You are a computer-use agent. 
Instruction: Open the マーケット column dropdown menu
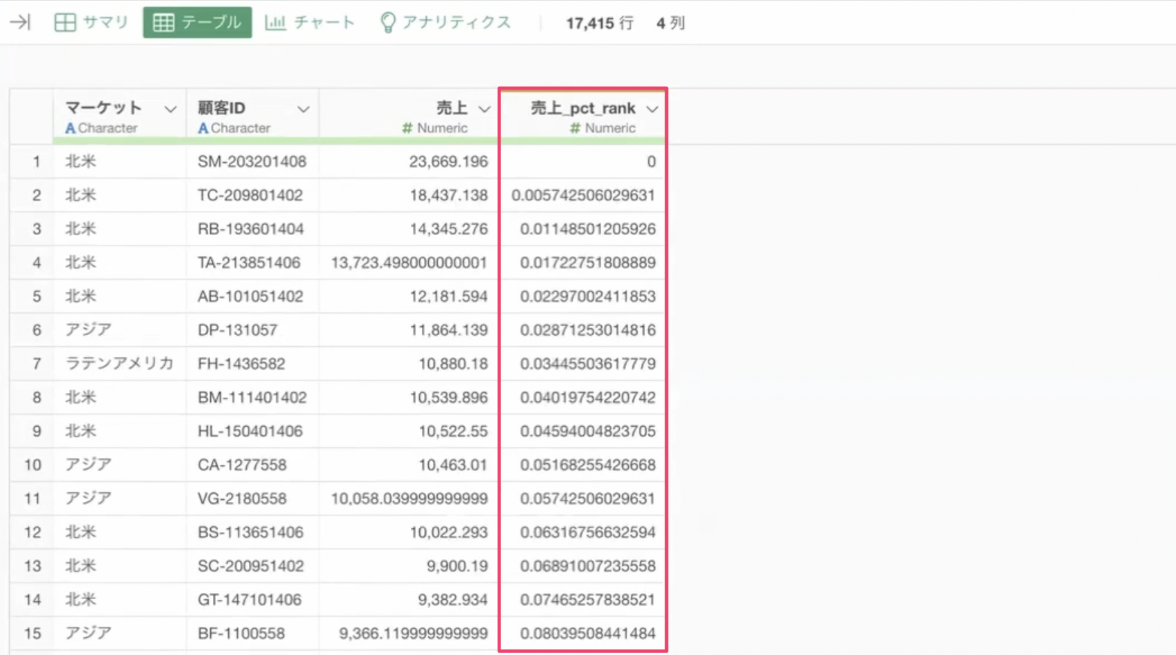170,109
